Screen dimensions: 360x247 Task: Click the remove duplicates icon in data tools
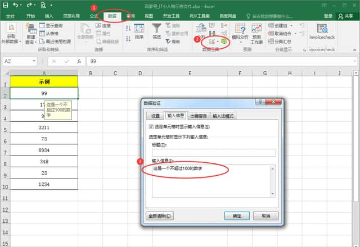tap(212, 34)
